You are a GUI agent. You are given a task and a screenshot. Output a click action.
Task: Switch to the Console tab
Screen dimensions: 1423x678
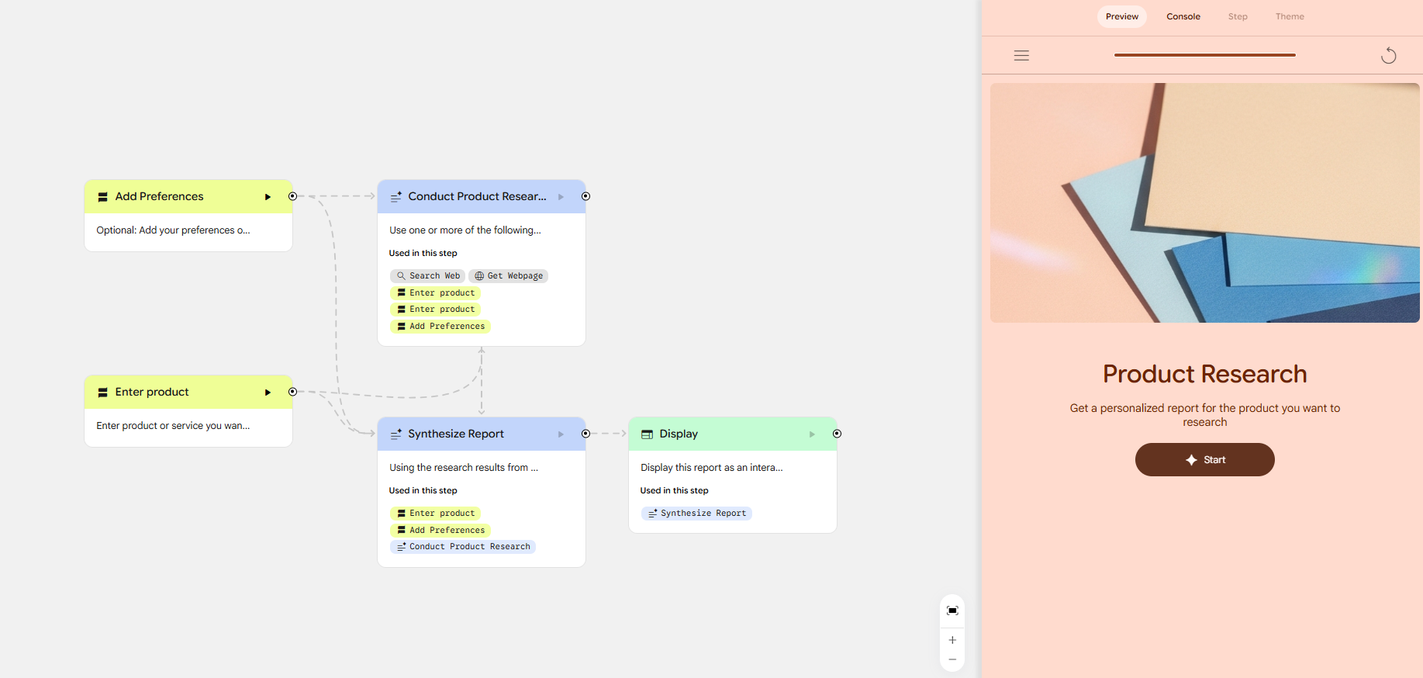tap(1183, 16)
